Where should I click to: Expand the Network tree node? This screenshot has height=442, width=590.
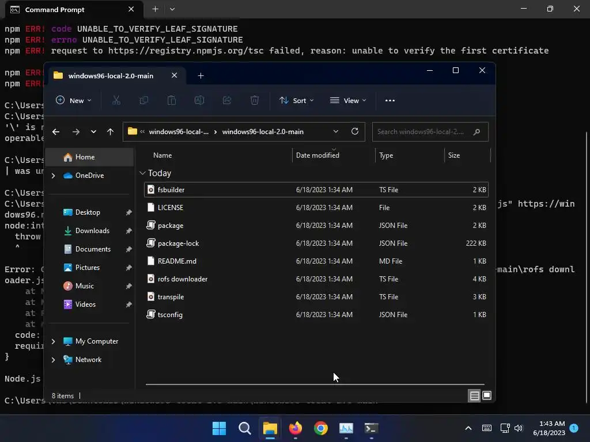point(53,360)
